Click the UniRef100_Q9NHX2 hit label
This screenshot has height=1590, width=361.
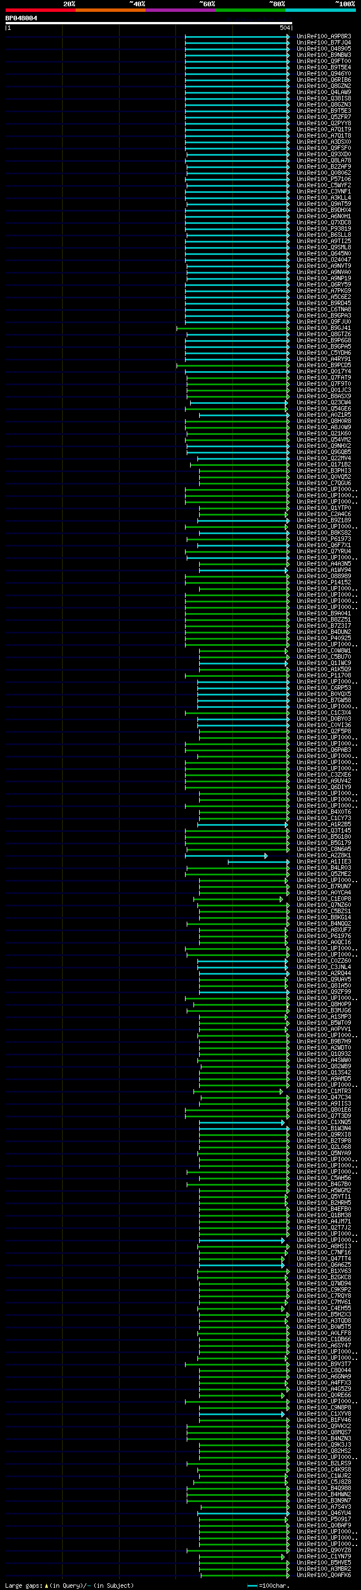[323, 446]
